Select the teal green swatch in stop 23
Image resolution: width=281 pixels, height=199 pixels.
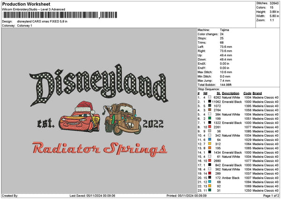click(x=209, y=190)
